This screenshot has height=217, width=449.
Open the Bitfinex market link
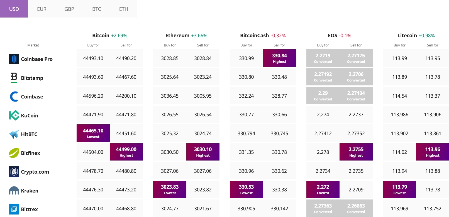tap(31, 153)
